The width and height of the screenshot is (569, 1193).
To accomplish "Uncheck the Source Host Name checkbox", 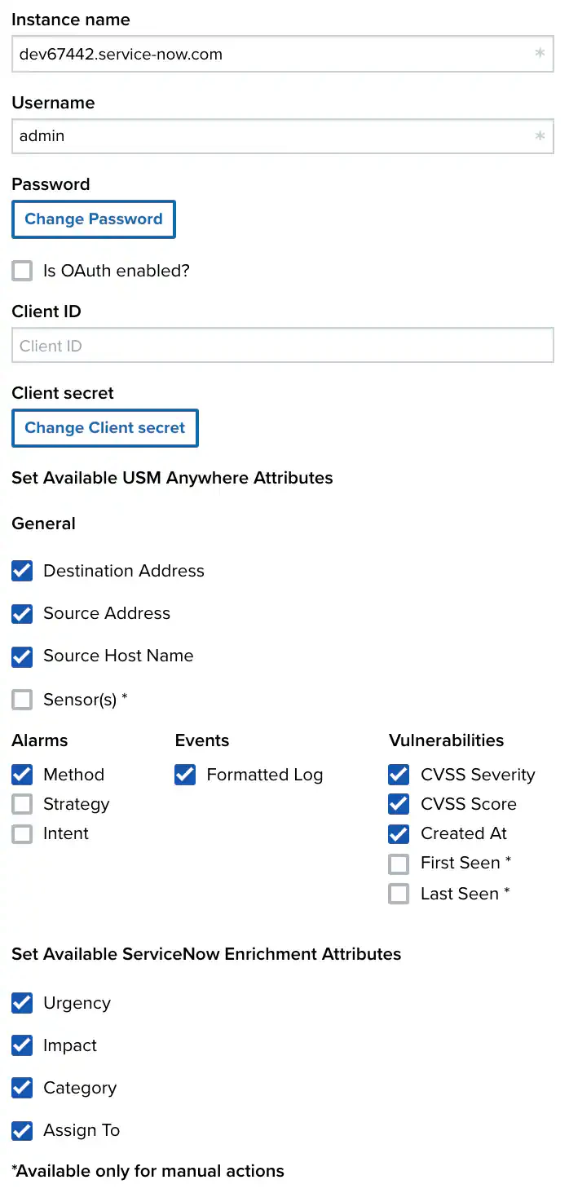I will point(22,656).
